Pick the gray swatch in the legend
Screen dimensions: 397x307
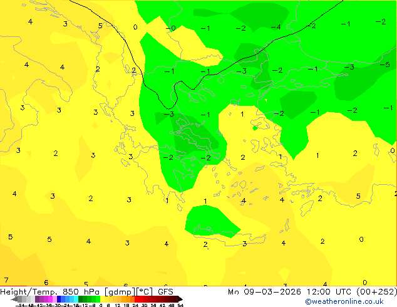(20, 299)
